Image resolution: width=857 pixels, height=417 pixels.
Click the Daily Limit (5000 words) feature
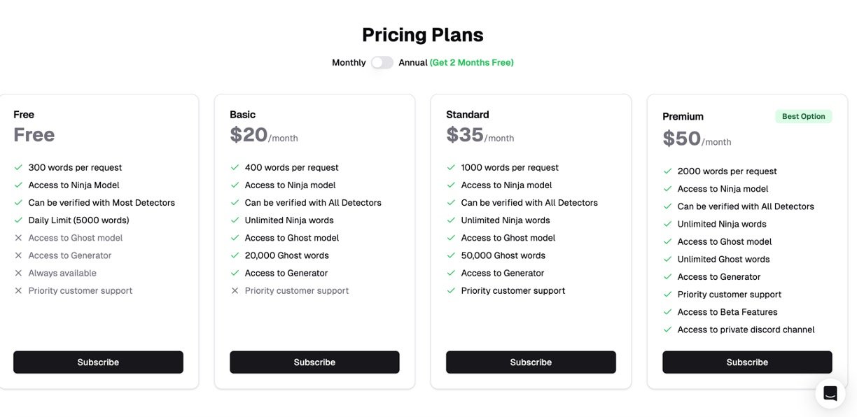point(78,220)
